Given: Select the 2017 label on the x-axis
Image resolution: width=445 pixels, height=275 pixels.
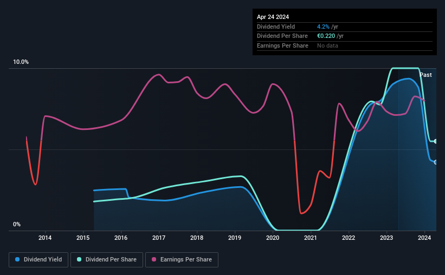Looking at the screenshot, I should click(159, 238).
